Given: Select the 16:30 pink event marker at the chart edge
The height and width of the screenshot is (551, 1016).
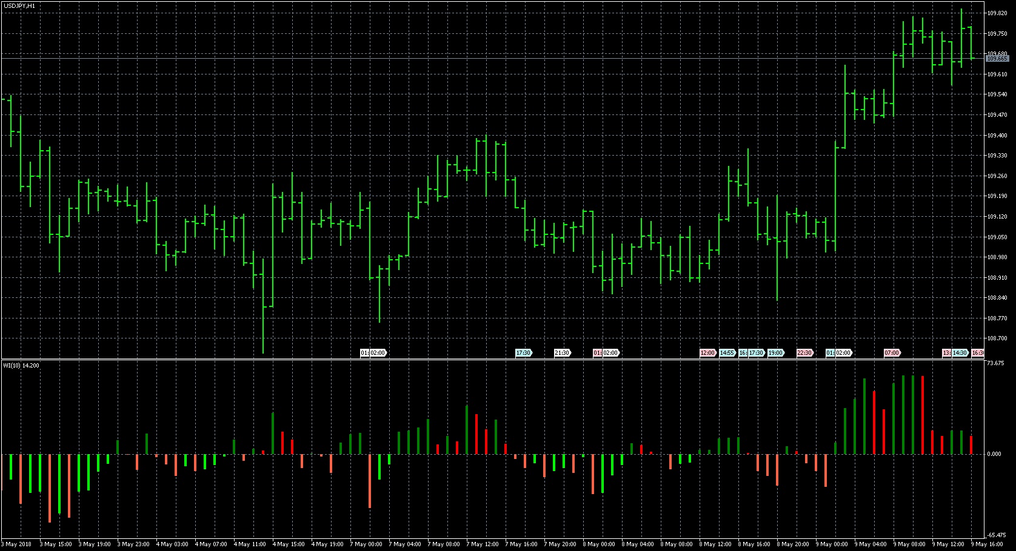Looking at the screenshot, I should tap(977, 353).
